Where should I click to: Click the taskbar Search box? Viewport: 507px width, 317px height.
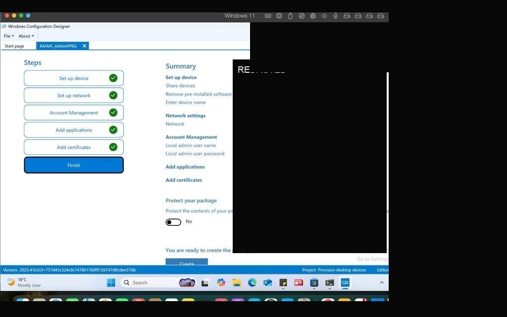(158, 283)
